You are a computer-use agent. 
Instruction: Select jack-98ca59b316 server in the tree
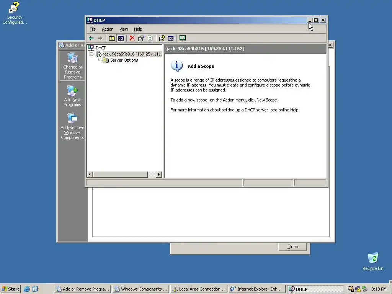pyautogui.click(x=132, y=54)
